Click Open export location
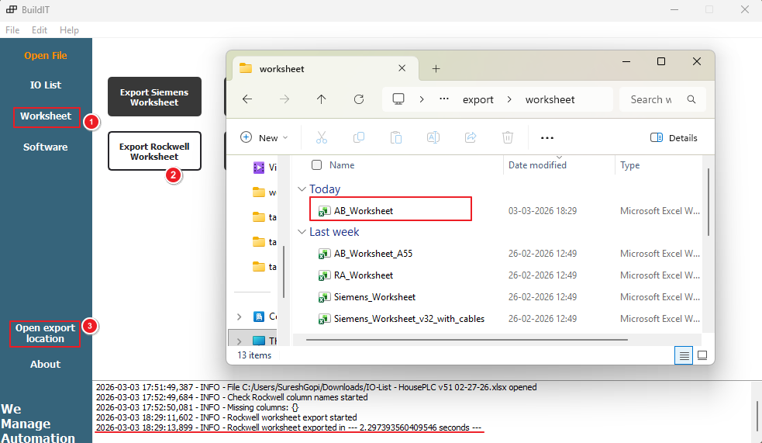The width and height of the screenshot is (762, 443). pos(45,334)
